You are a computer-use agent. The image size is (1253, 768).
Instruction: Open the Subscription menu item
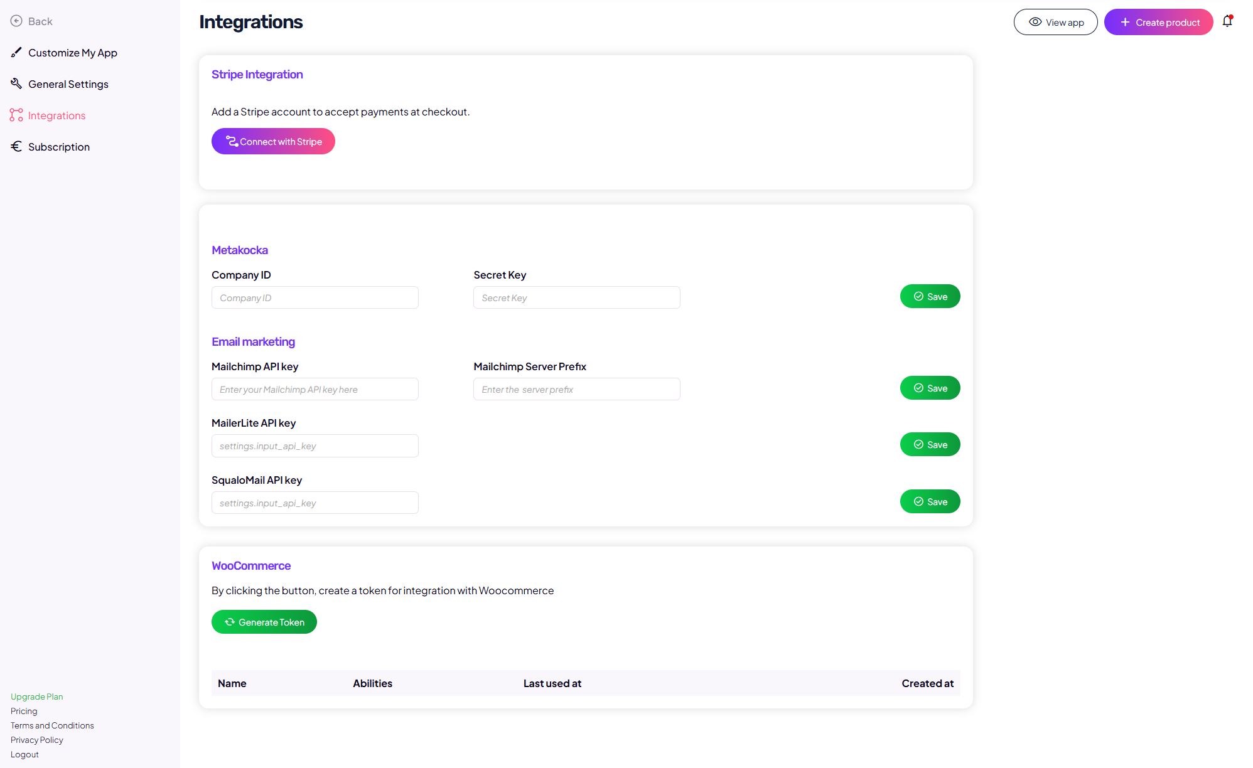click(x=59, y=147)
